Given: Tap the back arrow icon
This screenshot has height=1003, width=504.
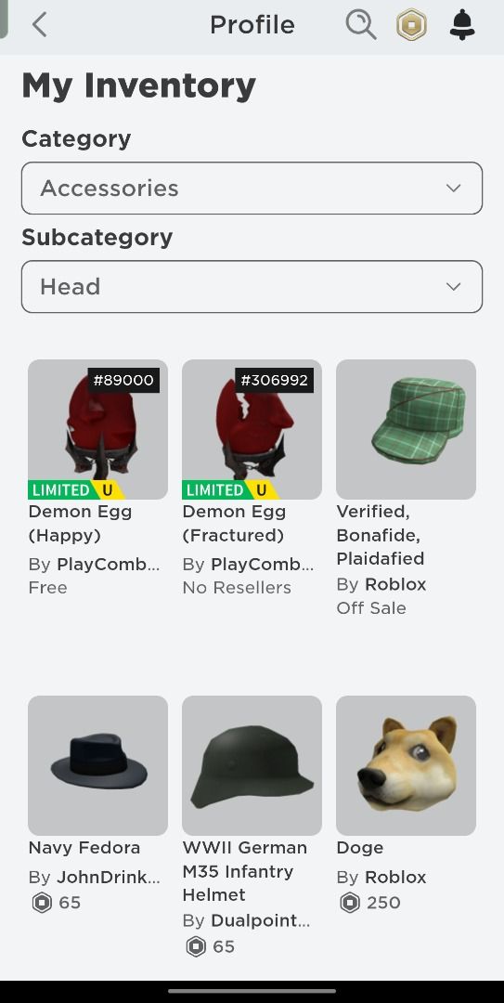Looking at the screenshot, I should tap(40, 25).
